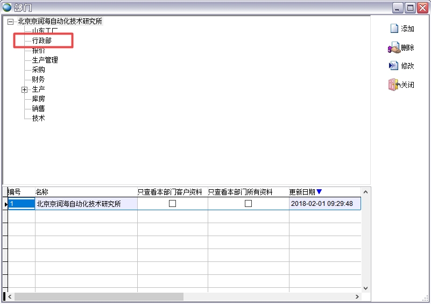
Task: Collapse the 北京京润海自动化技术研究所 root node
Action: [10, 22]
